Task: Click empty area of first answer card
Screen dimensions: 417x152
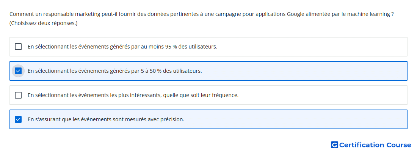Action: tap(311, 47)
